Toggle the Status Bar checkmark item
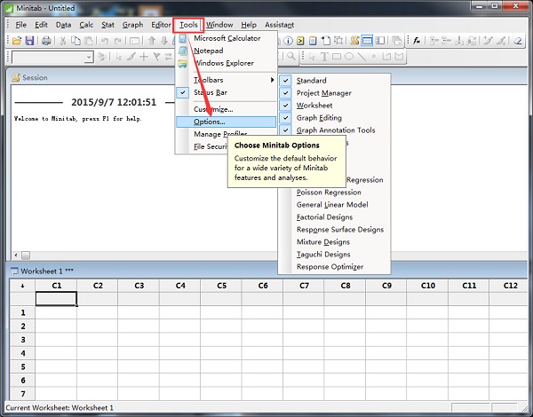533x417 pixels. (211, 92)
